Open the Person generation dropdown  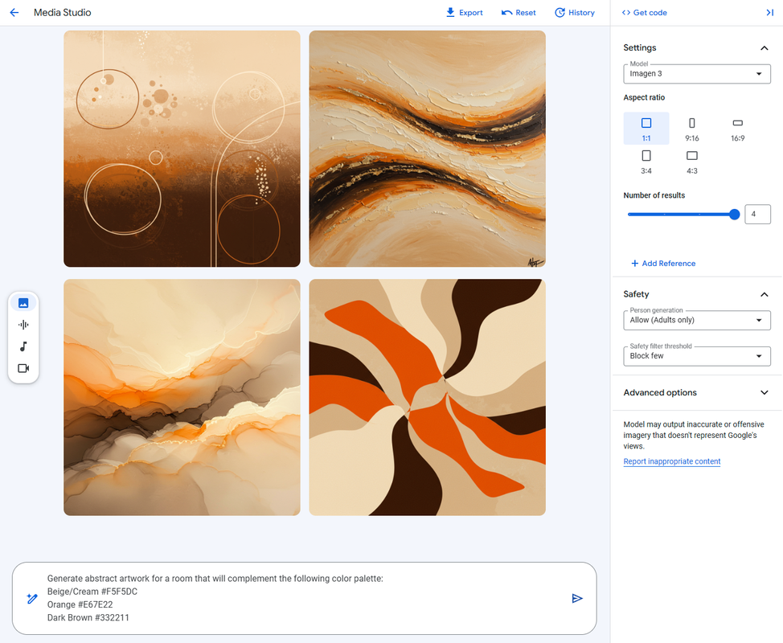[697, 320]
